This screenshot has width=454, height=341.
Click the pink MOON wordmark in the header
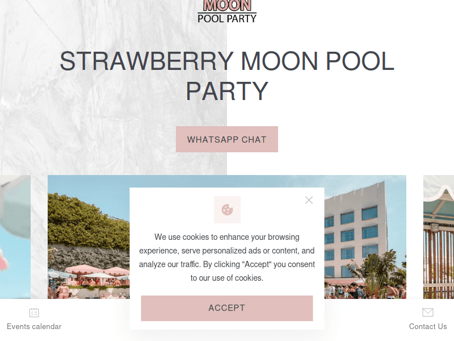[226, 5]
